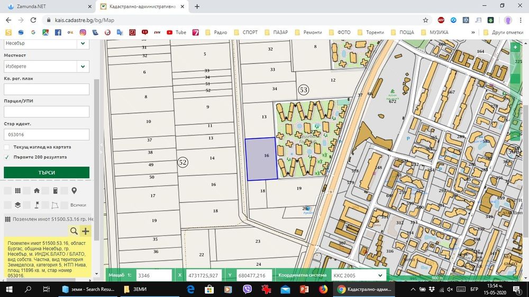529x297 pixels.
Task: Click the 'Стар идент.' input field
Action: coord(47,135)
